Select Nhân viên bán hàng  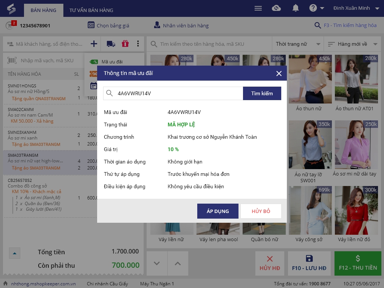pyautogui.click(x=181, y=25)
